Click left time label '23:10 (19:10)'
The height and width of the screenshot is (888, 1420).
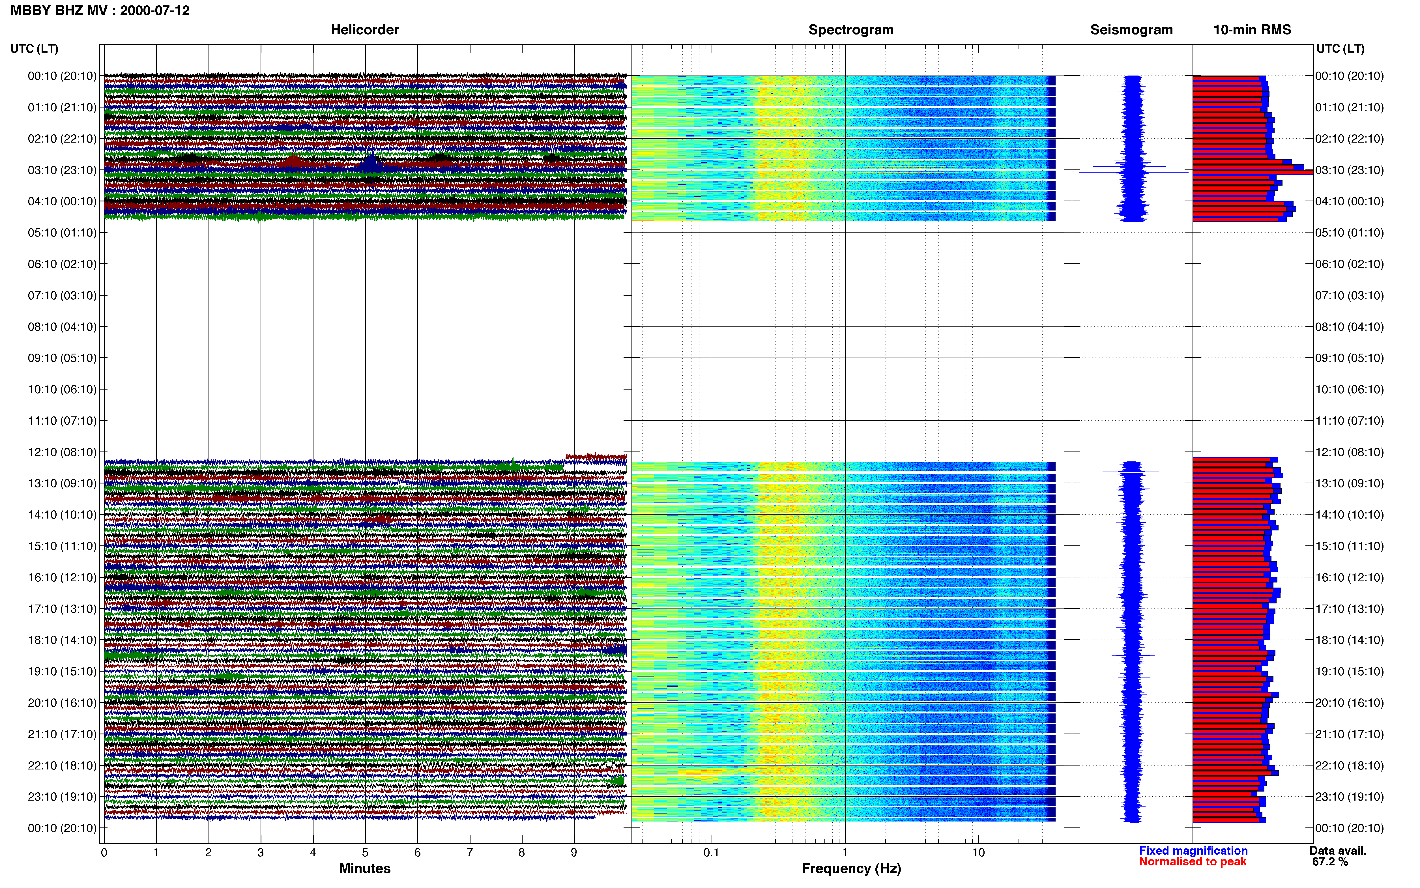tap(62, 797)
